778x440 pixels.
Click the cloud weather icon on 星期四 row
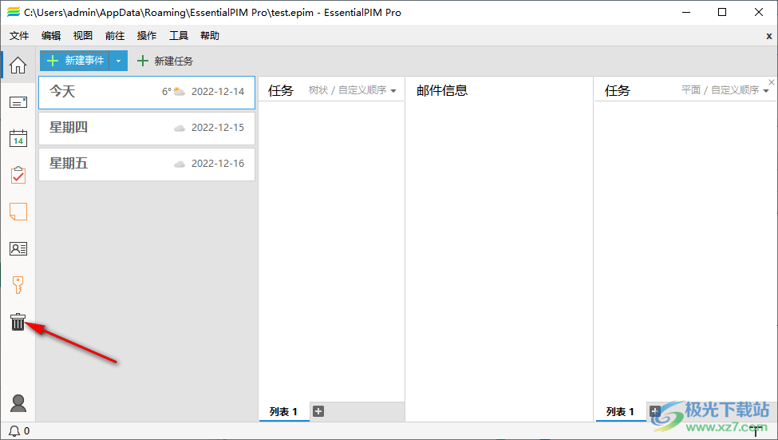[x=179, y=128]
